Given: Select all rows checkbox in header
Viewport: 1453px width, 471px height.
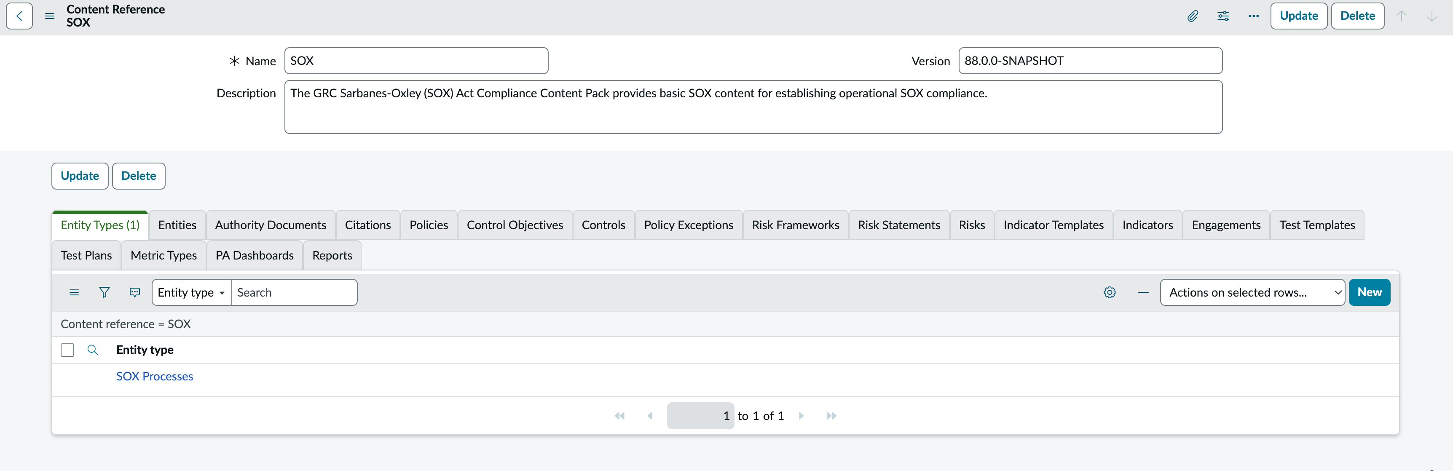Looking at the screenshot, I should pyautogui.click(x=67, y=350).
